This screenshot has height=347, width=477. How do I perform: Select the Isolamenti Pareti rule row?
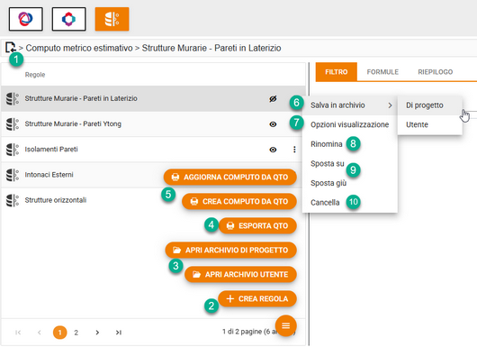[153, 150]
